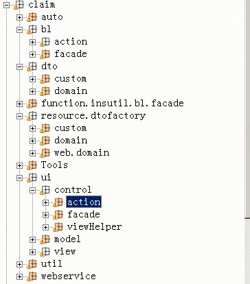Collapse the dto package node
The width and height of the screenshot is (250, 284).
[x=19, y=67]
